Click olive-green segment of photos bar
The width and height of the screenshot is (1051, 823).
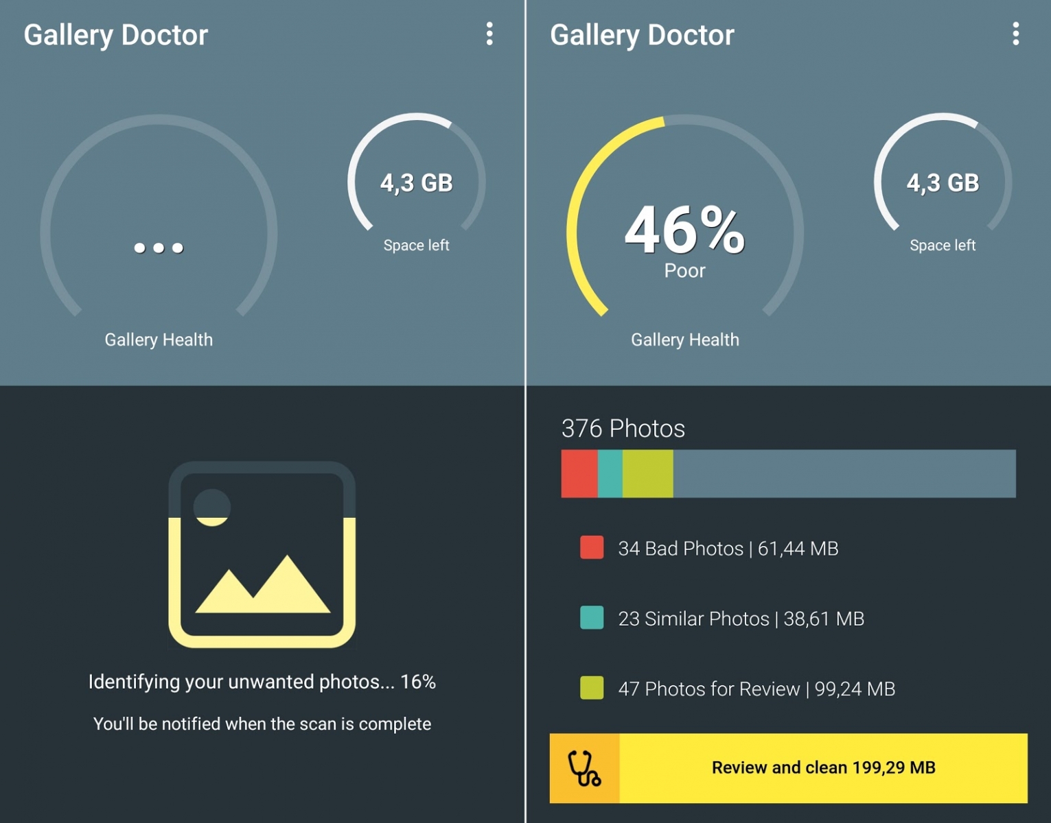pos(647,474)
